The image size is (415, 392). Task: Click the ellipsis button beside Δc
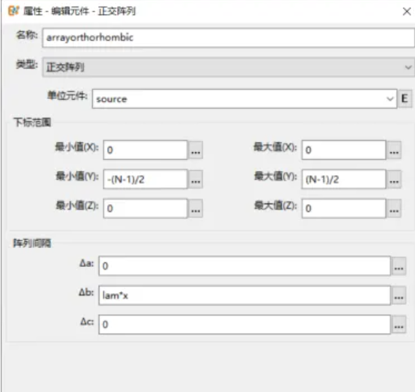coord(399,324)
